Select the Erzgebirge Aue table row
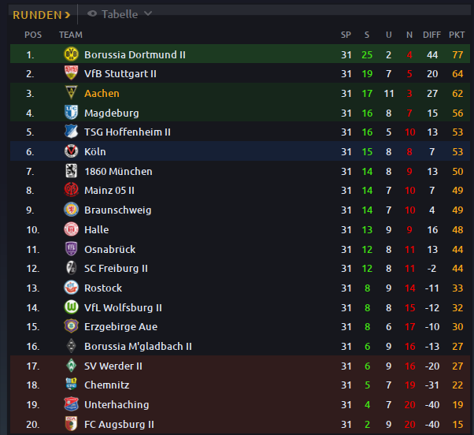This screenshot has height=435, width=474. tap(240, 327)
